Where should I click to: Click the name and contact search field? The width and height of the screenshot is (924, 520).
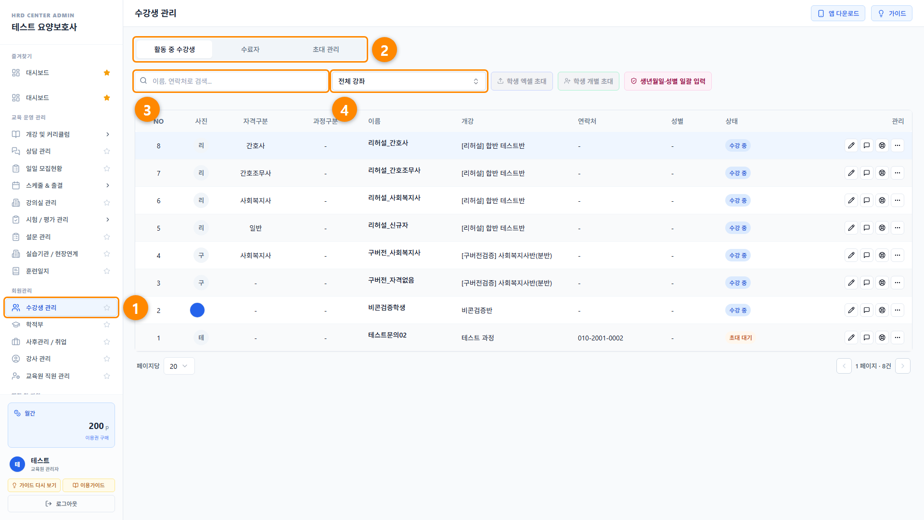point(231,81)
